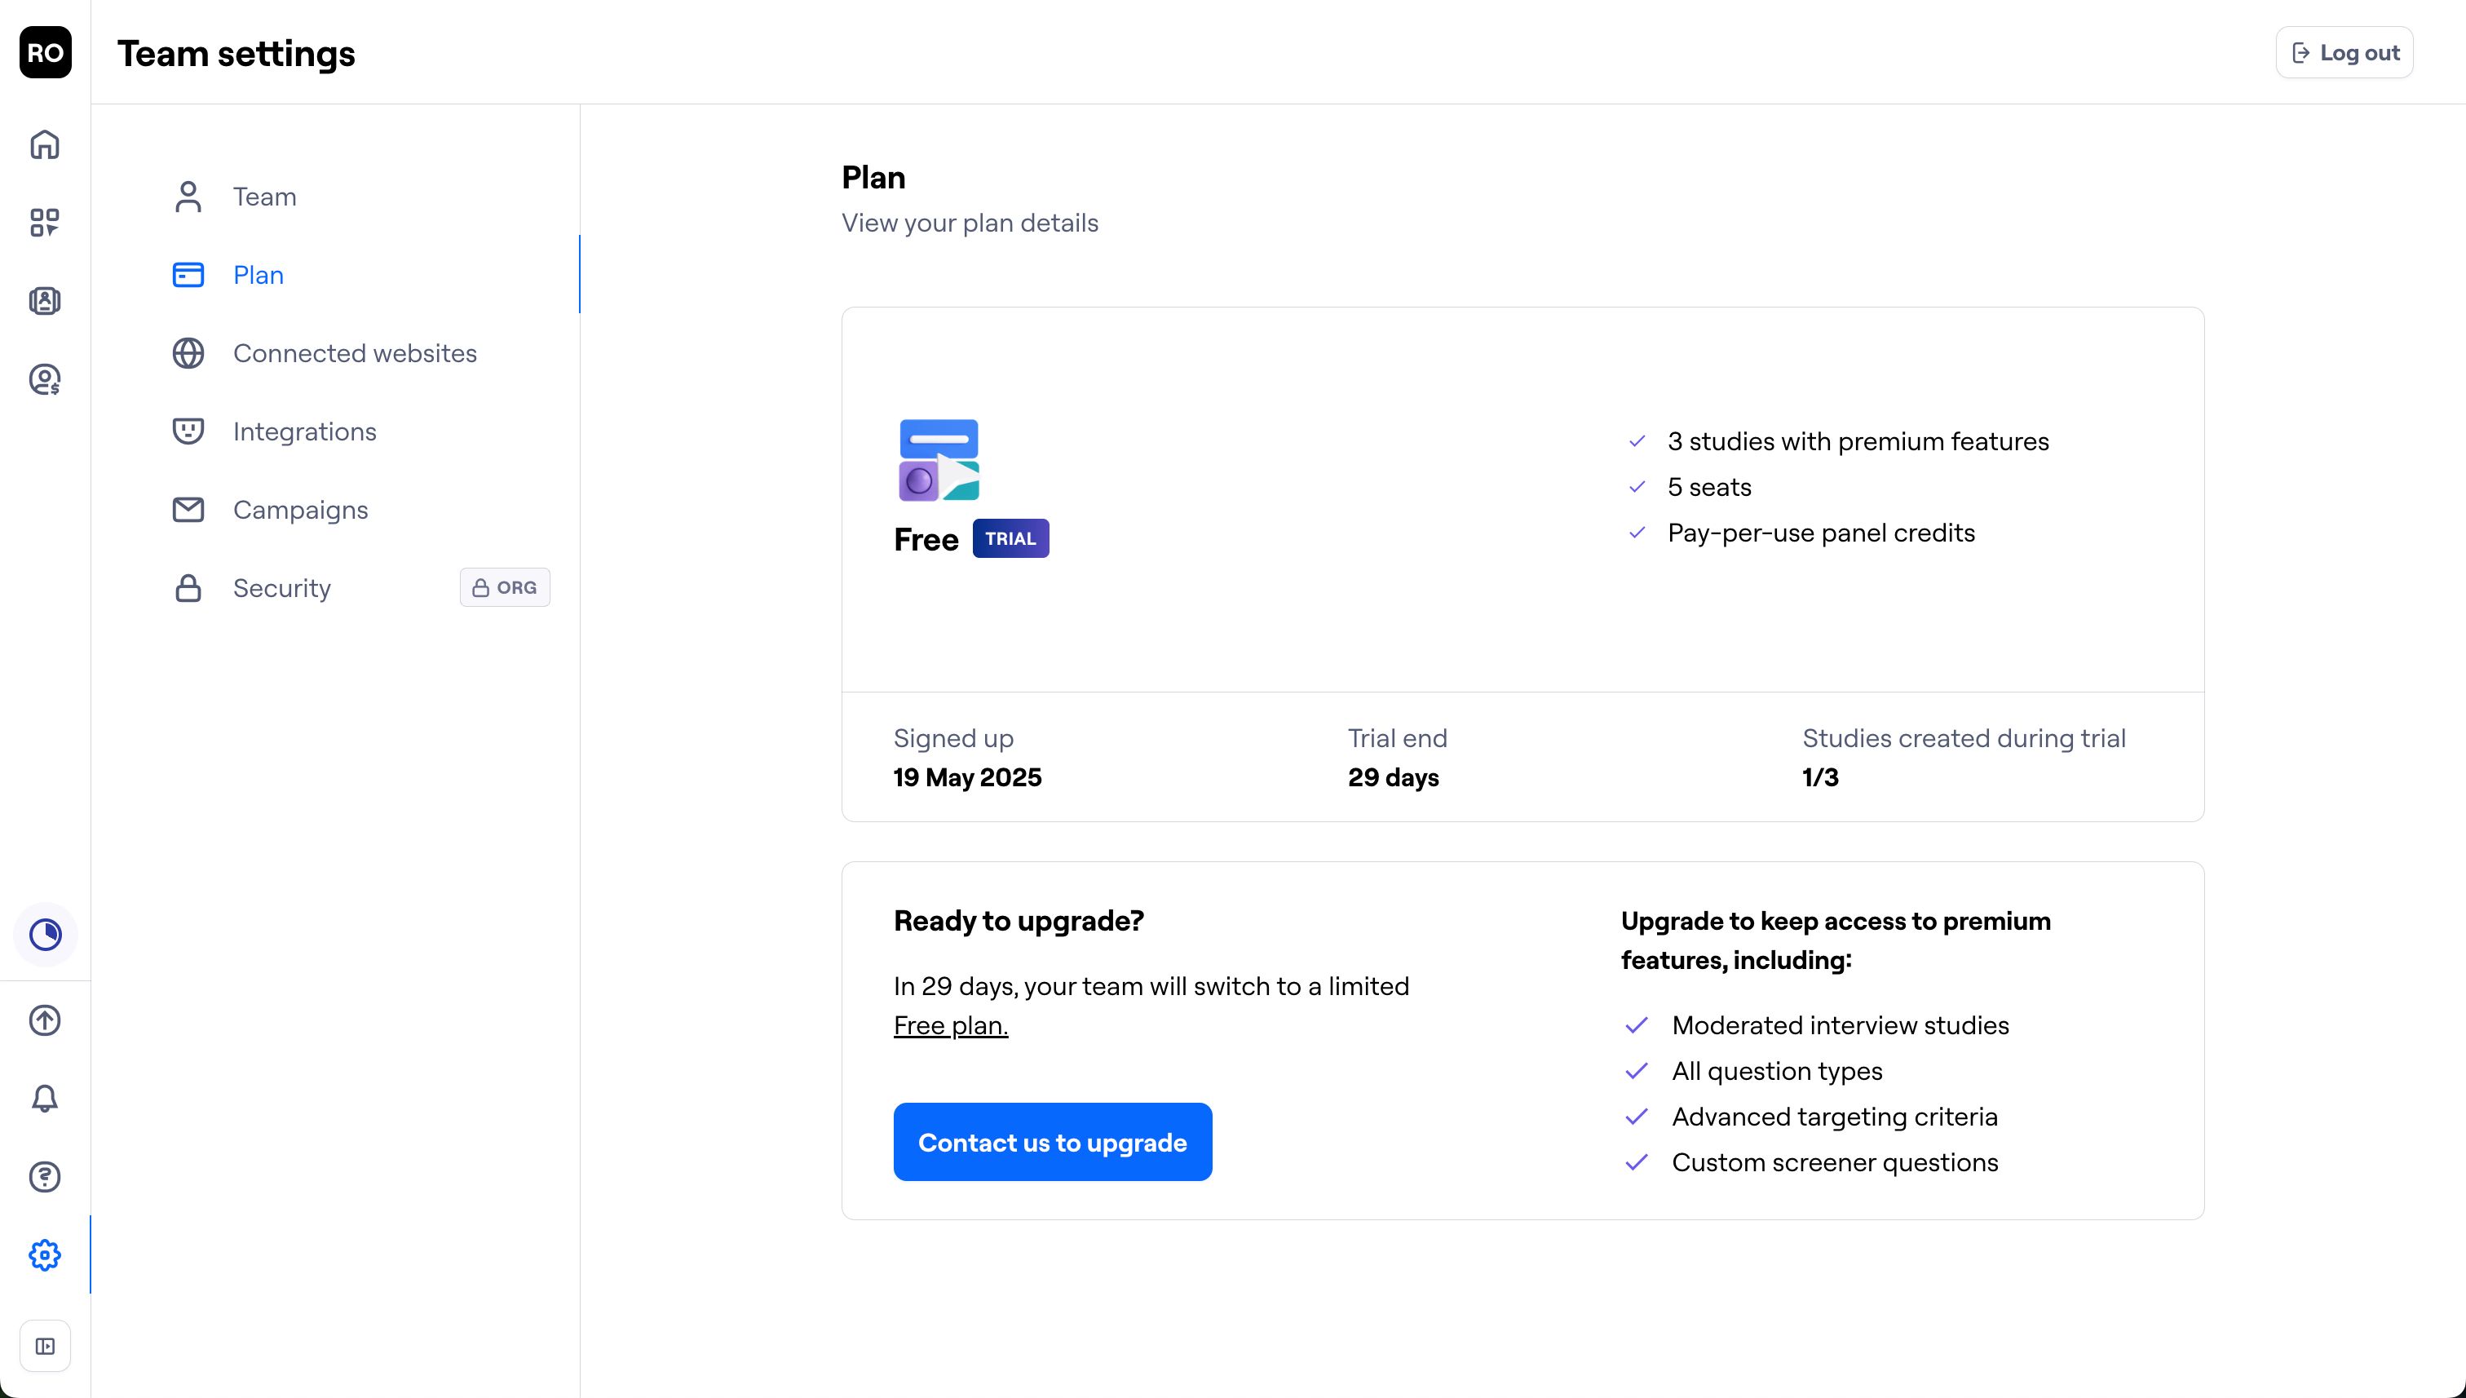Click the Log out button
This screenshot has height=1398, width=2466.
pos(2344,53)
